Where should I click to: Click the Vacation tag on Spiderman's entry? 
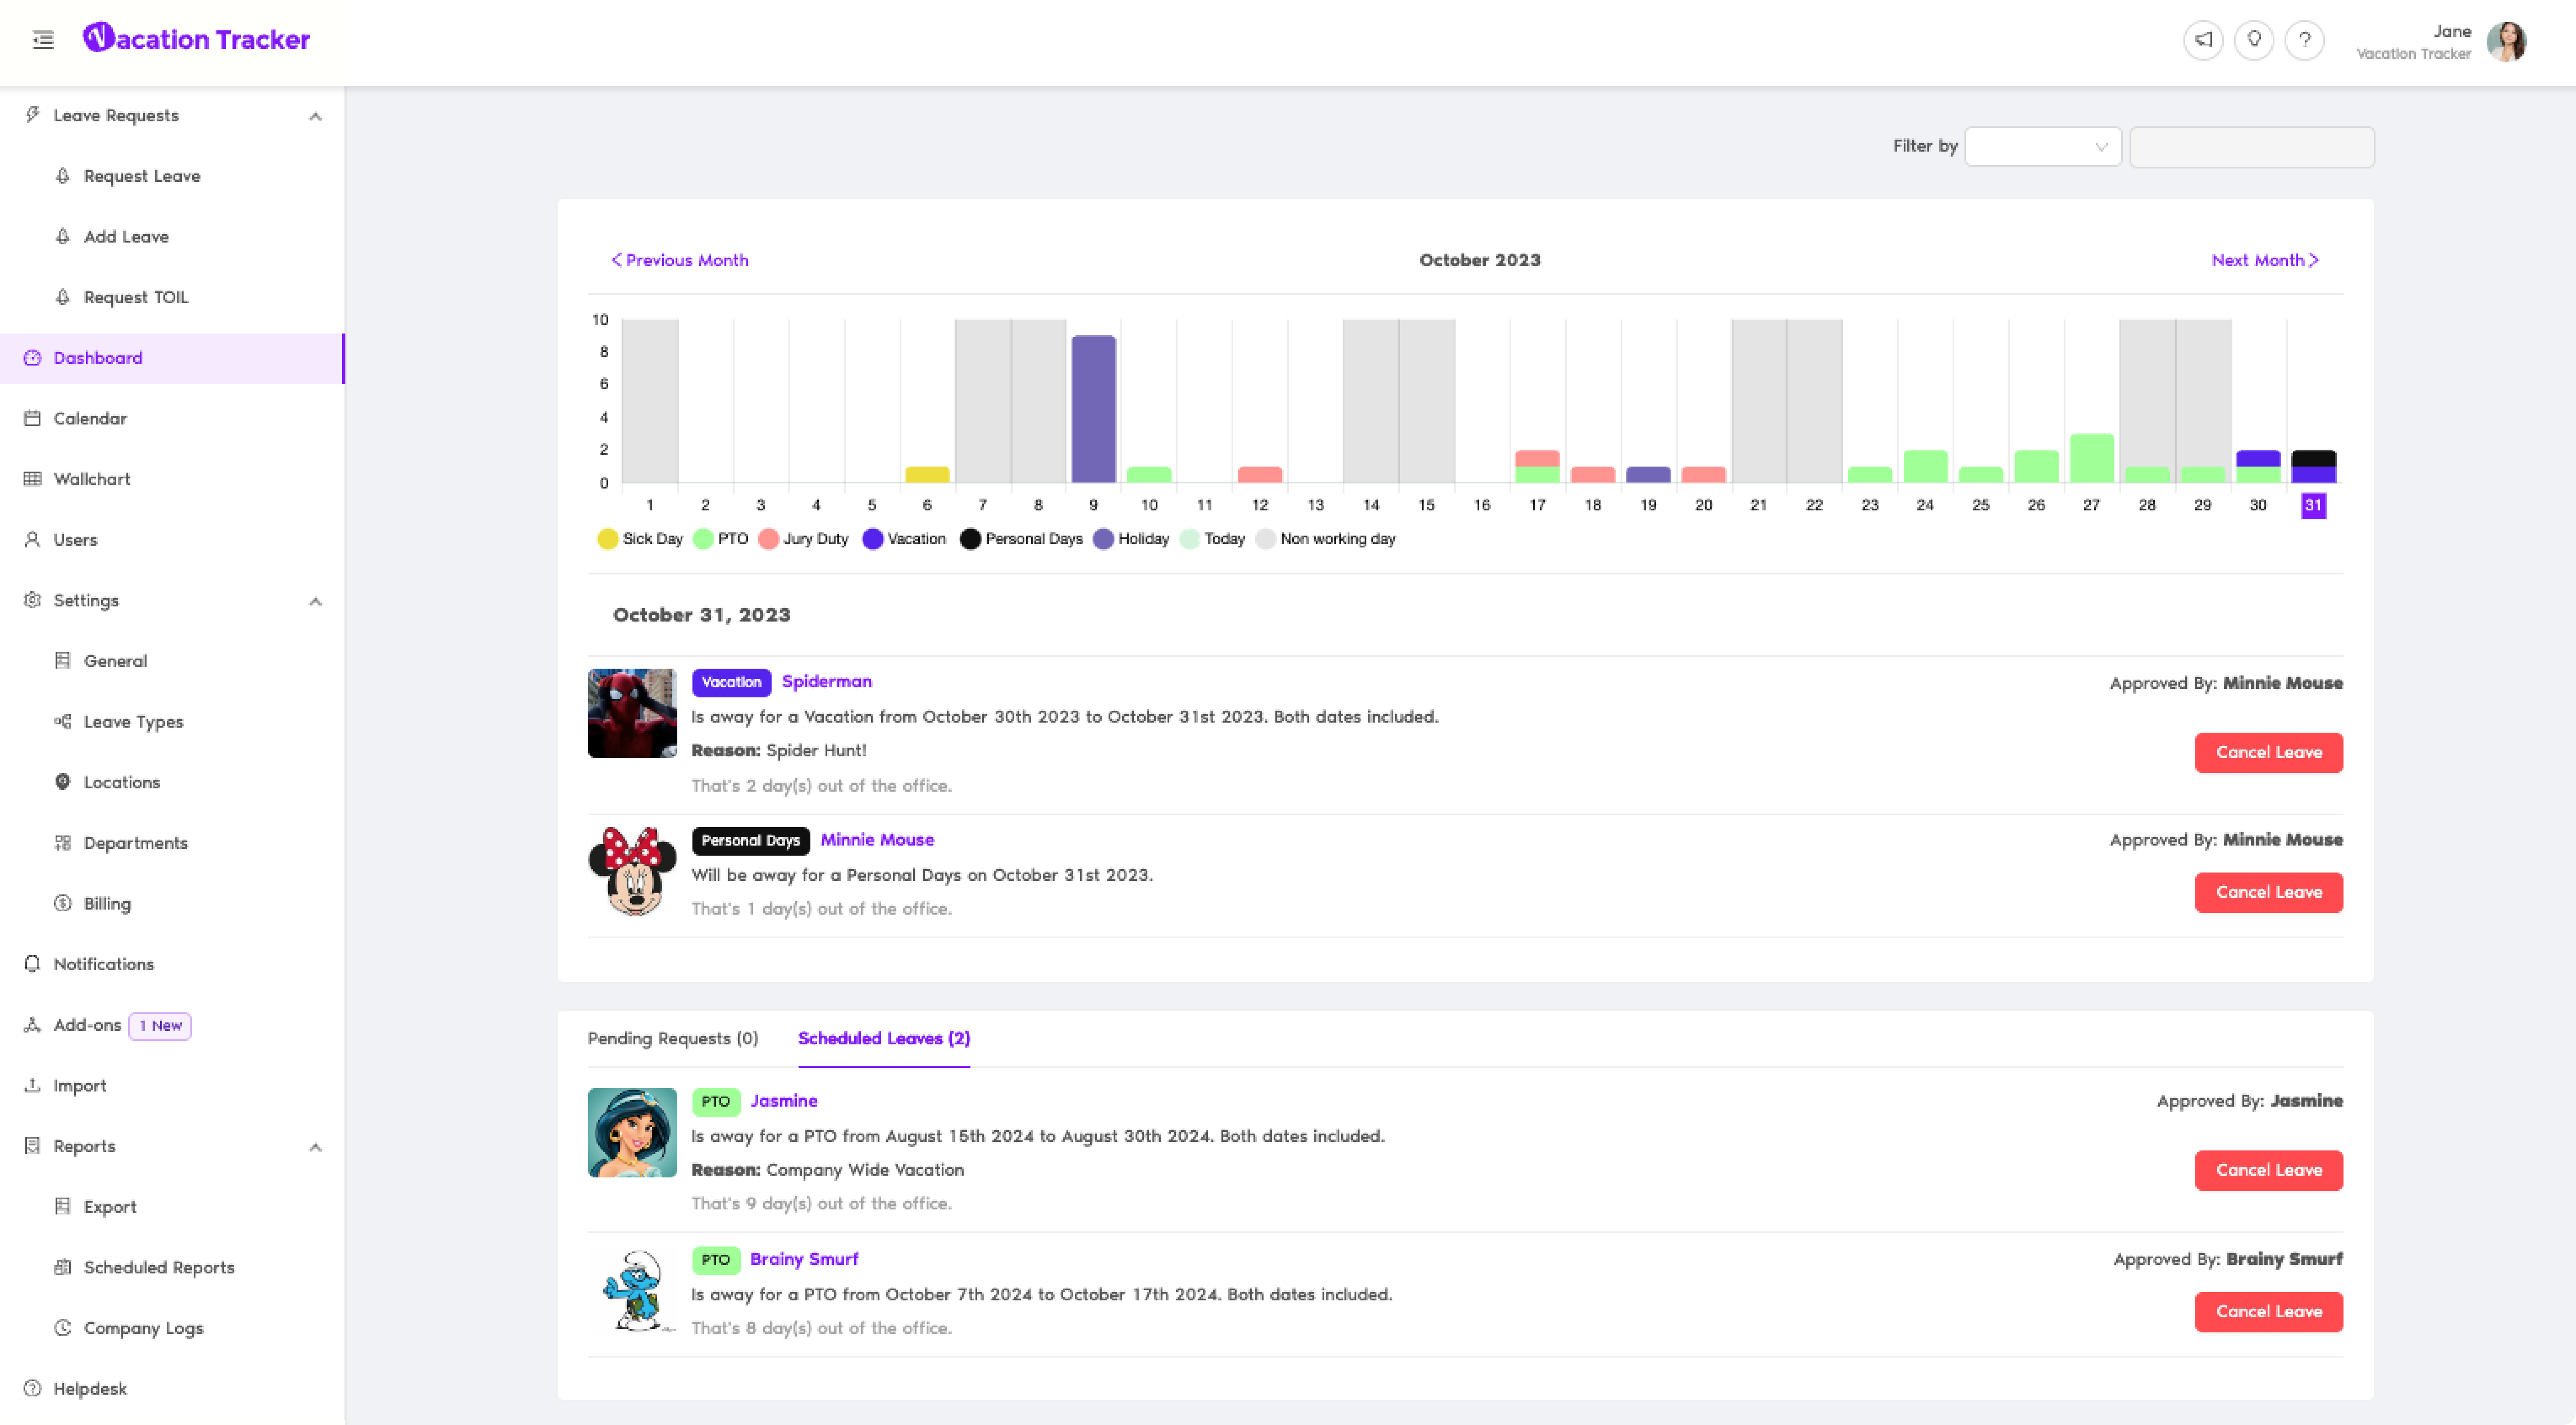click(x=731, y=682)
